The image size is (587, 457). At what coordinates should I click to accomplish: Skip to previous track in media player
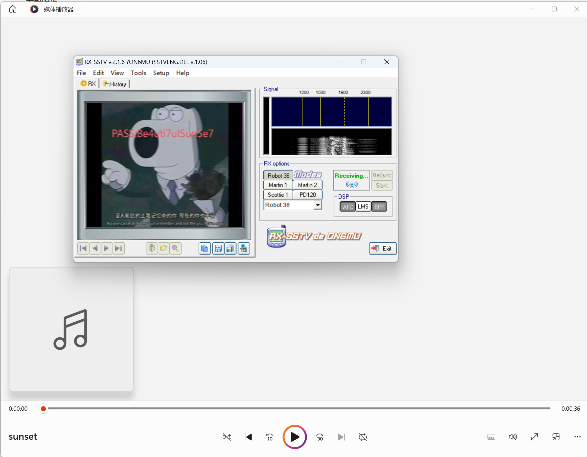248,437
